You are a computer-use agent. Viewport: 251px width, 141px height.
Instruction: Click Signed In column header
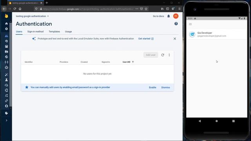click(105, 62)
